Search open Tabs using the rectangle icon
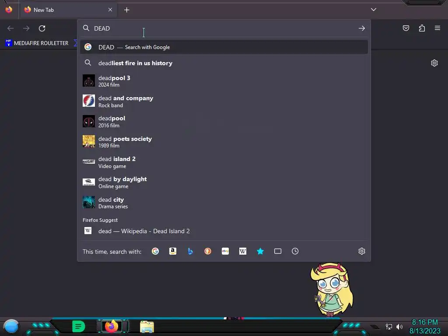 [278, 251]
